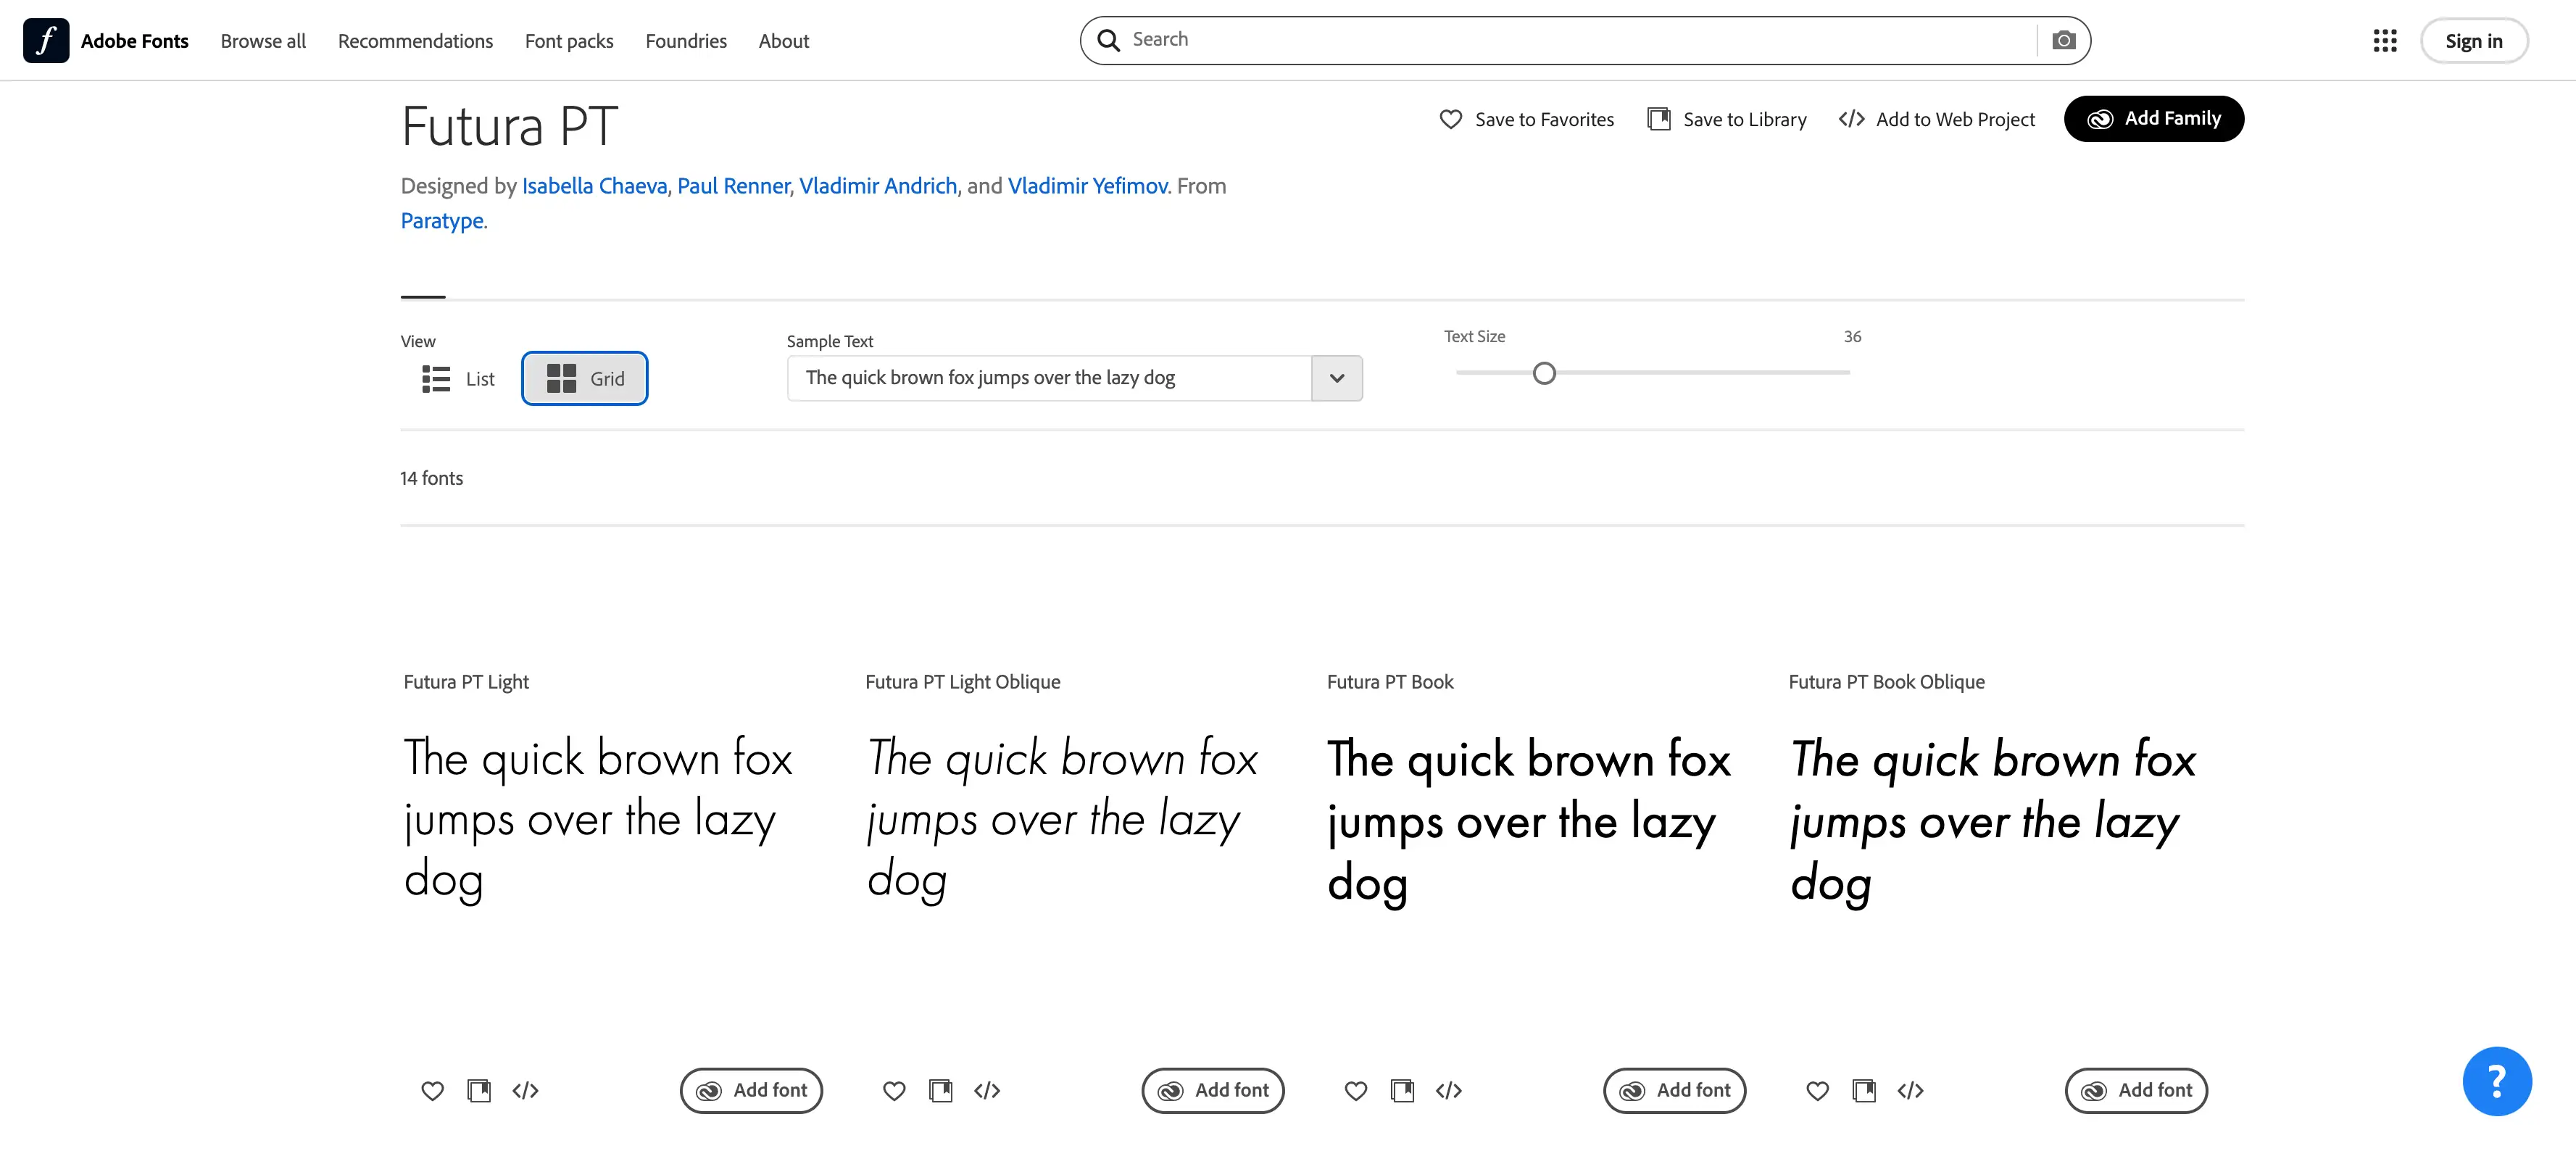Add Futura PT Book to web project icon
The image size is (2576, 1151).
(x=1449, y=1090)
